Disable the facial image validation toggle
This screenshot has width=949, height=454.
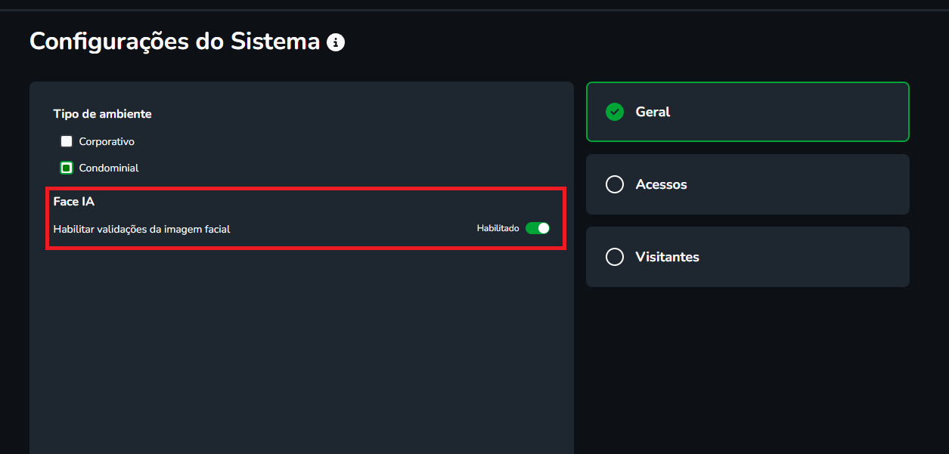click(538, 228)
